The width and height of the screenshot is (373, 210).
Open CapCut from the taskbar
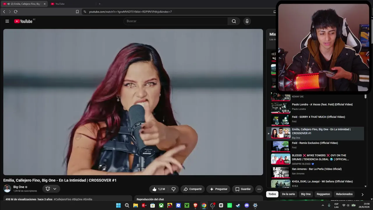tap(221, 205)
